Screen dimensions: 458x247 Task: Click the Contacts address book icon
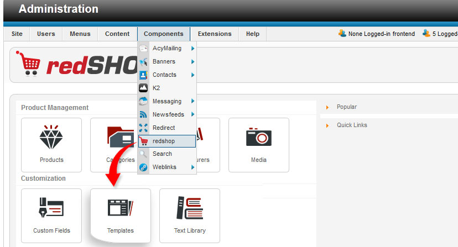143,75
